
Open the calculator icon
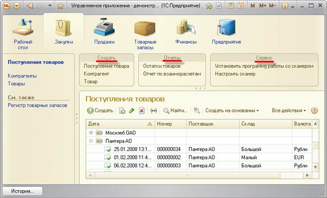click(231, 5)
